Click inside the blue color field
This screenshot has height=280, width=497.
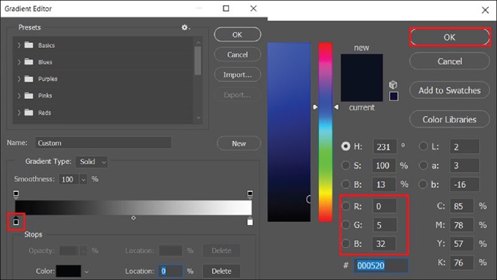tap(289, 132)
